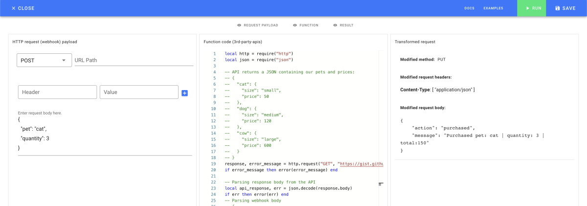Viewport: 587px width, 206px height.
Task: Click the floppy disk save icon
Action: pyautogui.click(x=557, y=8)
